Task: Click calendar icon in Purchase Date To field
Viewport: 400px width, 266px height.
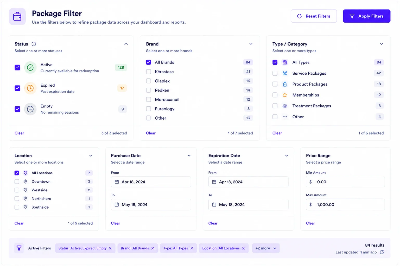Action: pyautogui.click(x=117, y=205)
